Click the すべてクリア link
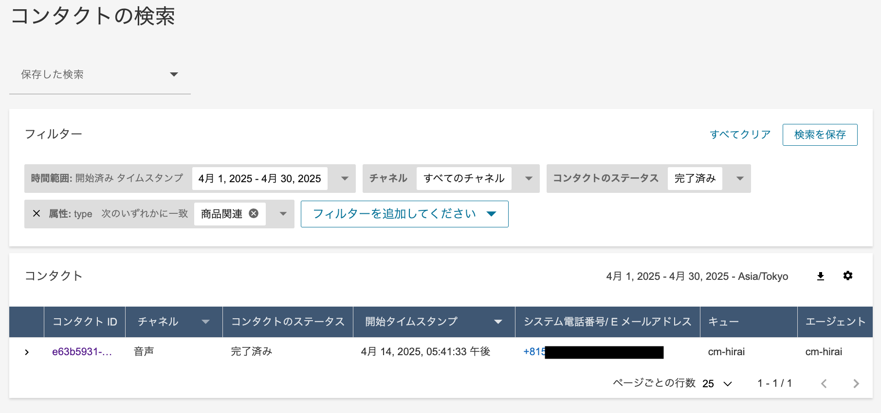This screenshot has width=881, height=413. (x=740, y=135)
